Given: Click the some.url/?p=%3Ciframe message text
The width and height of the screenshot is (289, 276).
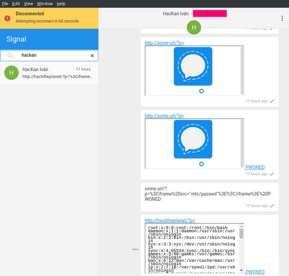Looking at the screenshot, I should 208,194.
